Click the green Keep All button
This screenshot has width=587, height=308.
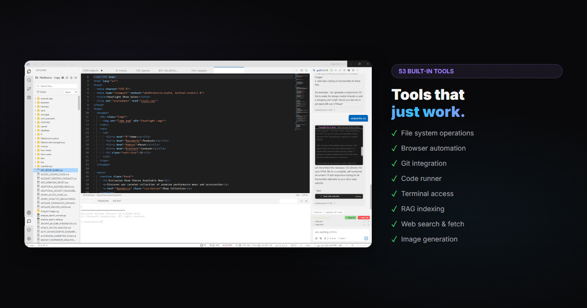351,218
